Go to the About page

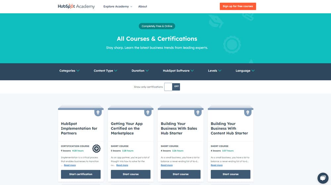[142, 6]
